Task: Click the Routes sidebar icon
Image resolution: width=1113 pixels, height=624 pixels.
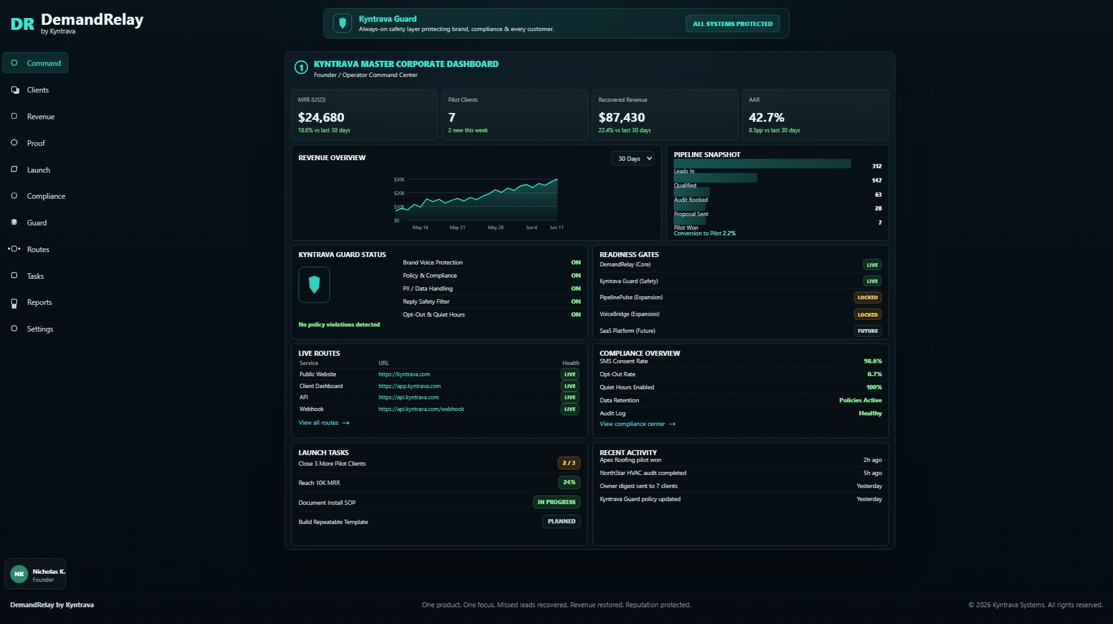Action: click(x=14, y=249)
